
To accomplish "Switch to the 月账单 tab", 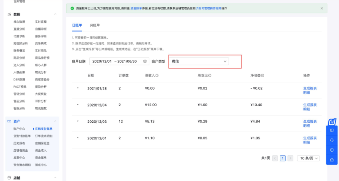I will click(95, 25).
